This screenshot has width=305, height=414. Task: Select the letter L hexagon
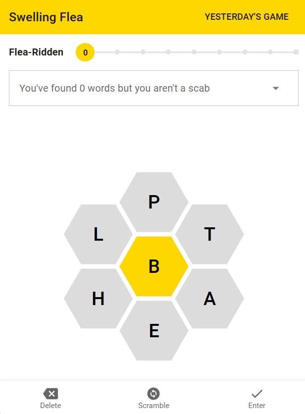[x=99, y=234]
